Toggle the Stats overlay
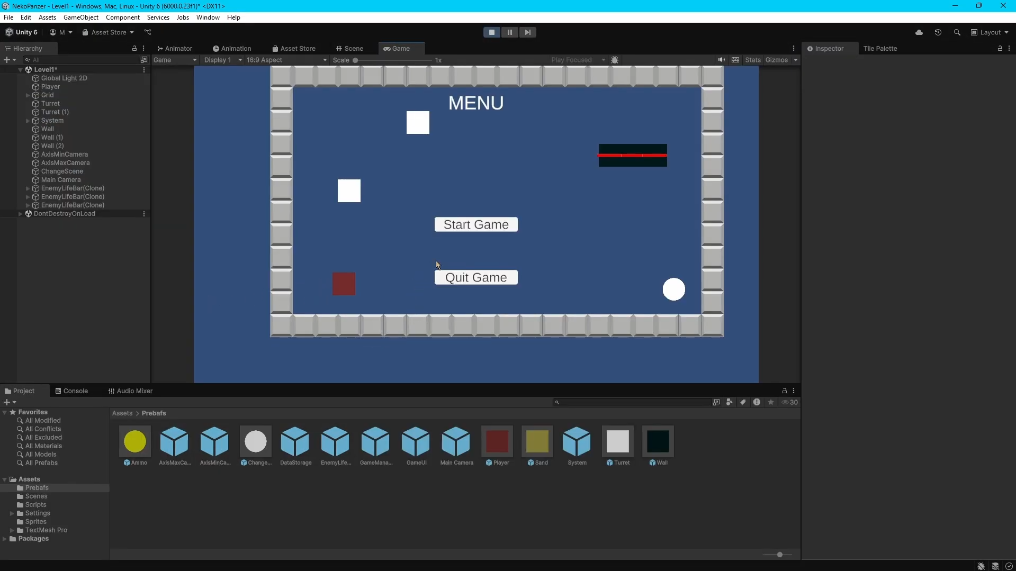This screenshot has height=571, width=1016. pyautogui.click(x=752, y=60)
